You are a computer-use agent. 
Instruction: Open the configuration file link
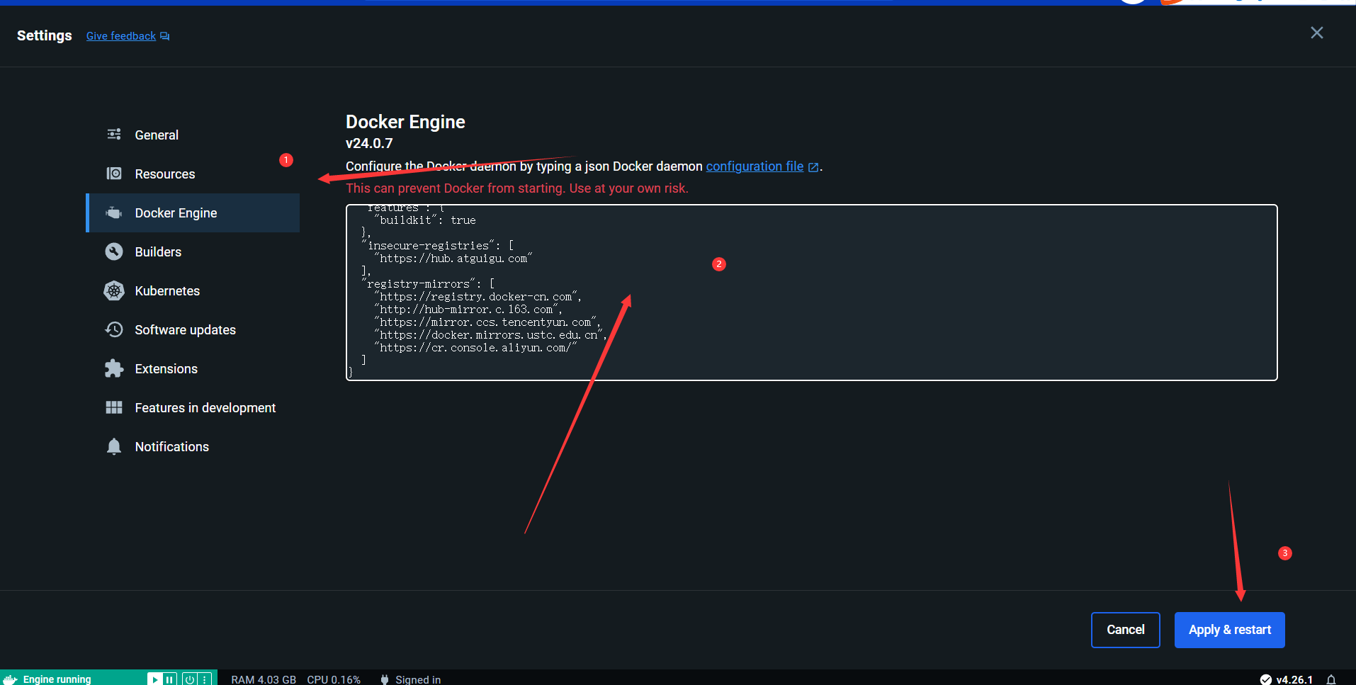[x=754, y=166]
